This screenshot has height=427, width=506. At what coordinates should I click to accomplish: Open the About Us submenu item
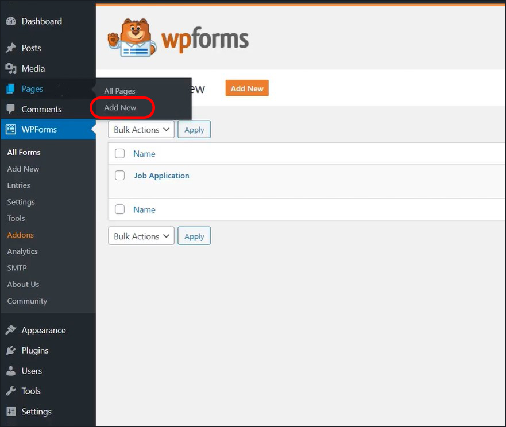pos(23,284)
